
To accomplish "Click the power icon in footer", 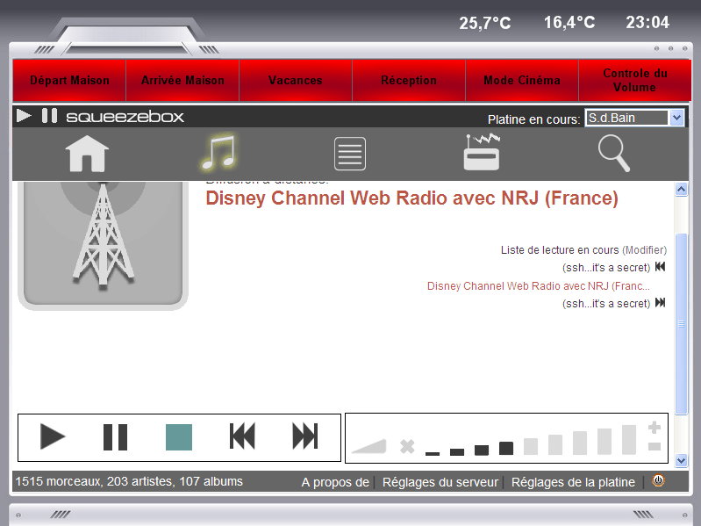I will pyautogui.click(x=659, y=481).
